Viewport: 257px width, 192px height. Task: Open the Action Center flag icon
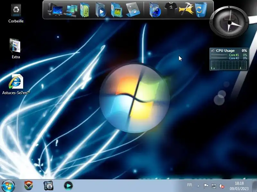click(206, 186)
